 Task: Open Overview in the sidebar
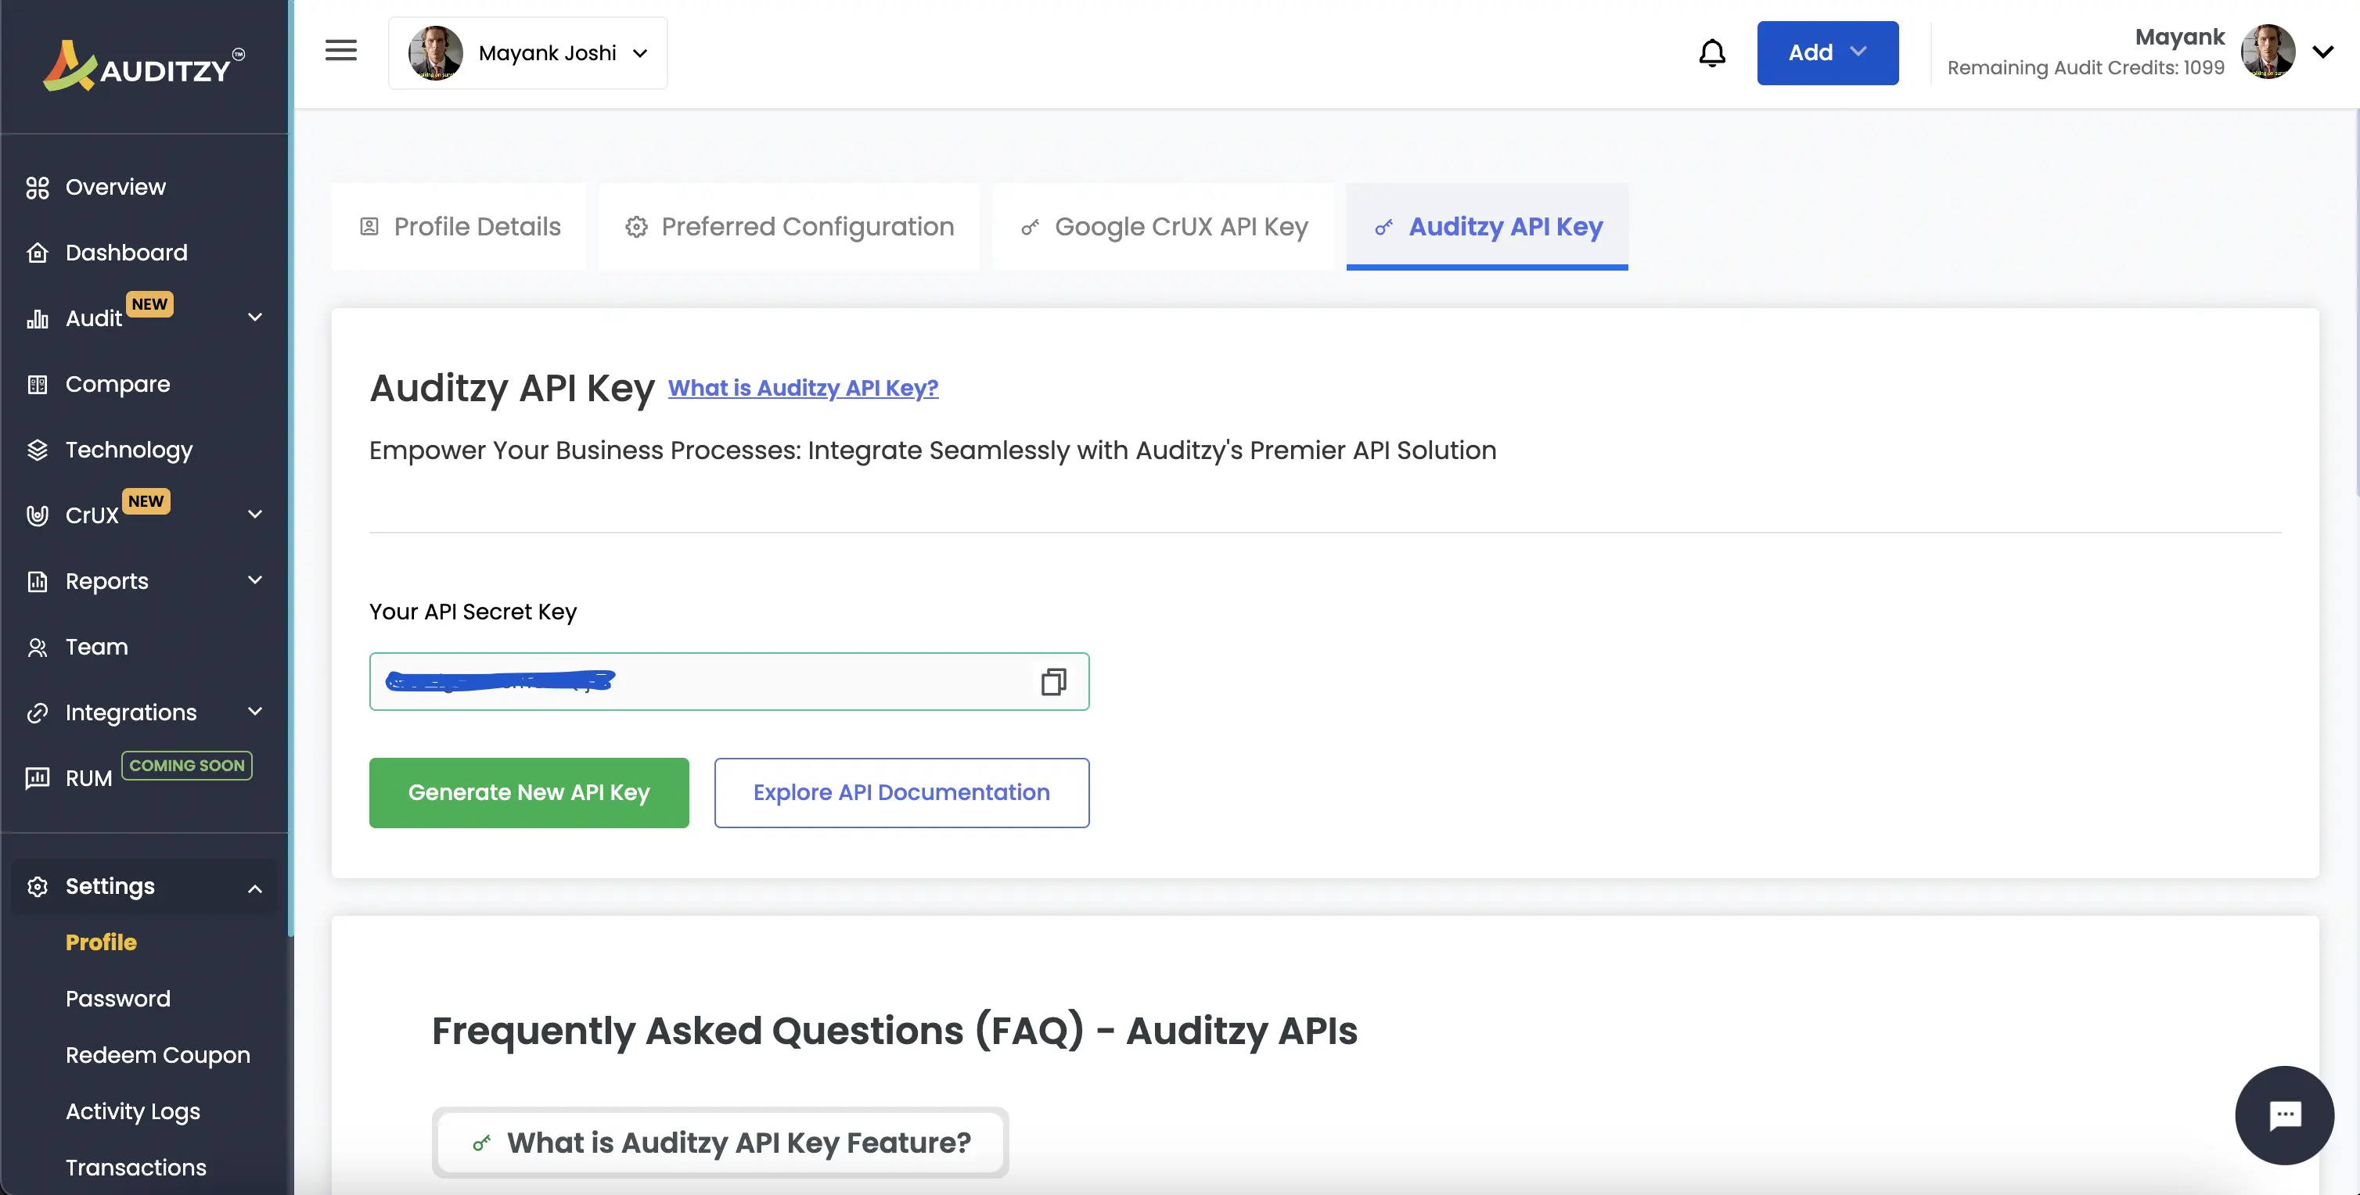(x=116, y=188)
